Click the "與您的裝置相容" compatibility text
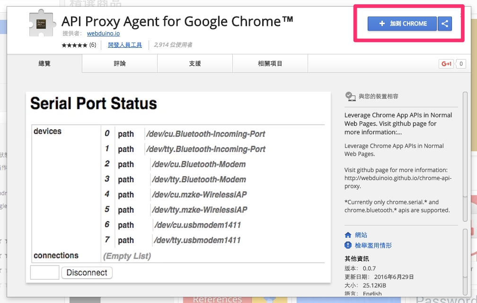 pos(379,96)
